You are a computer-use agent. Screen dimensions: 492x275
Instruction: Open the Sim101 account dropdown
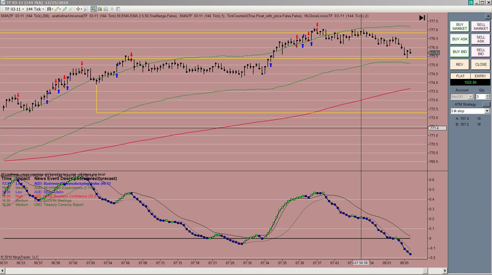click(462, 97)
